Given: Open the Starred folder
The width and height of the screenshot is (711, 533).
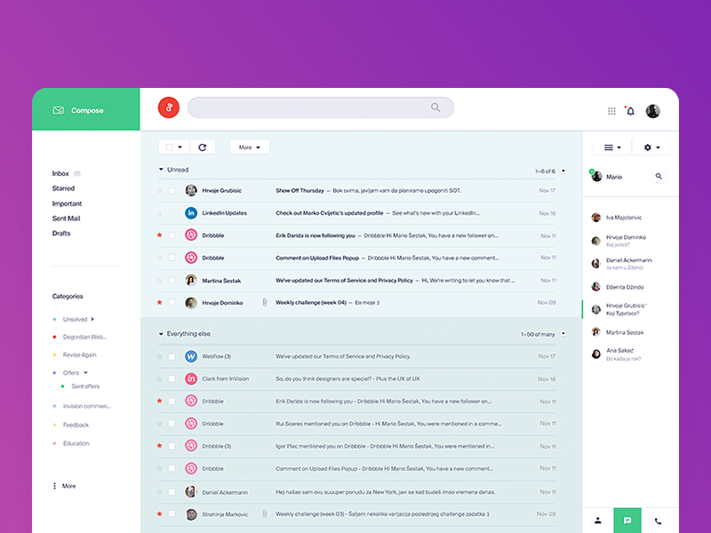Looking at the screenshot, I should (x=63, y=188).
